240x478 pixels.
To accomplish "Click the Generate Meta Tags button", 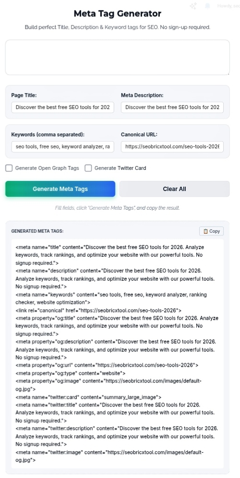I will [x=60, y=189].
